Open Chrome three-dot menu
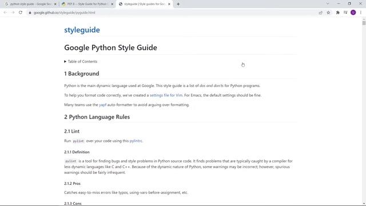Screen dimensions: 366x206 (361, 13)
